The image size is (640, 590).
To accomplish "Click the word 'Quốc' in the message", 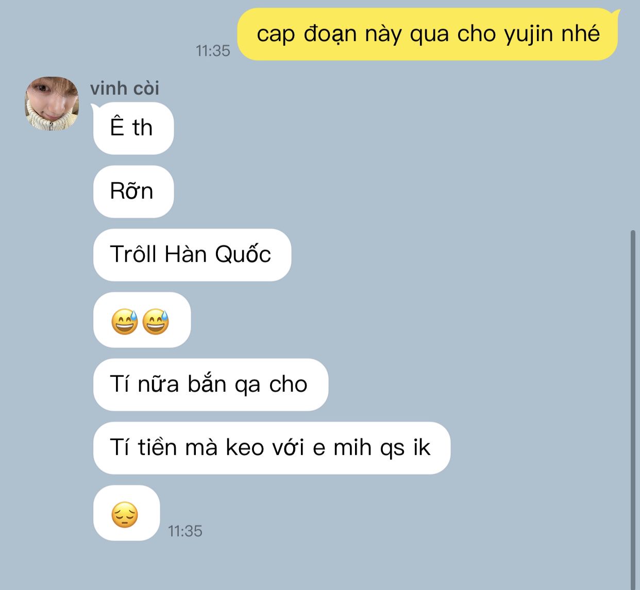I will tap(243, 254).
